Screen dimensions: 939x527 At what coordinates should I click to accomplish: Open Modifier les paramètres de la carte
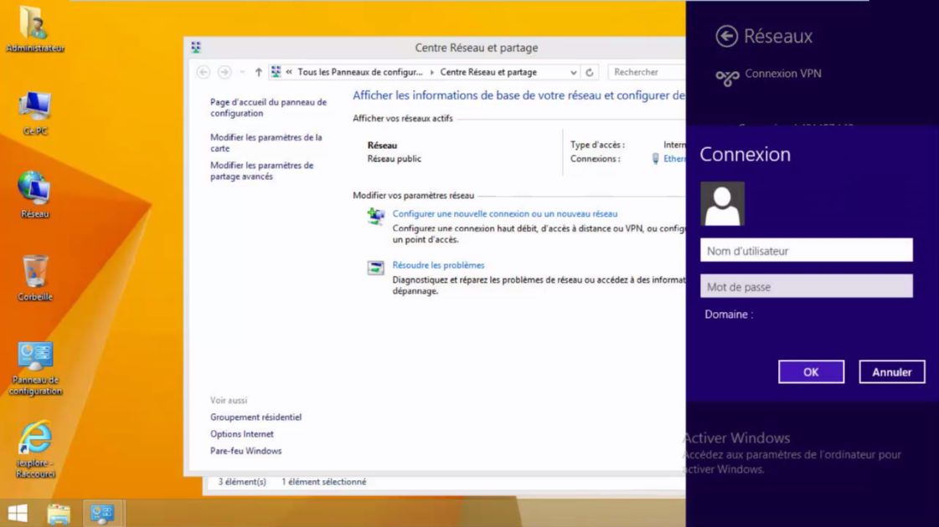coord(266,142)
